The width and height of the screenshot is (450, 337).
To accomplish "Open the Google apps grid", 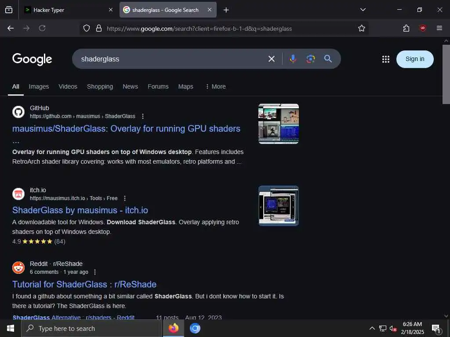I will point(386,59).
